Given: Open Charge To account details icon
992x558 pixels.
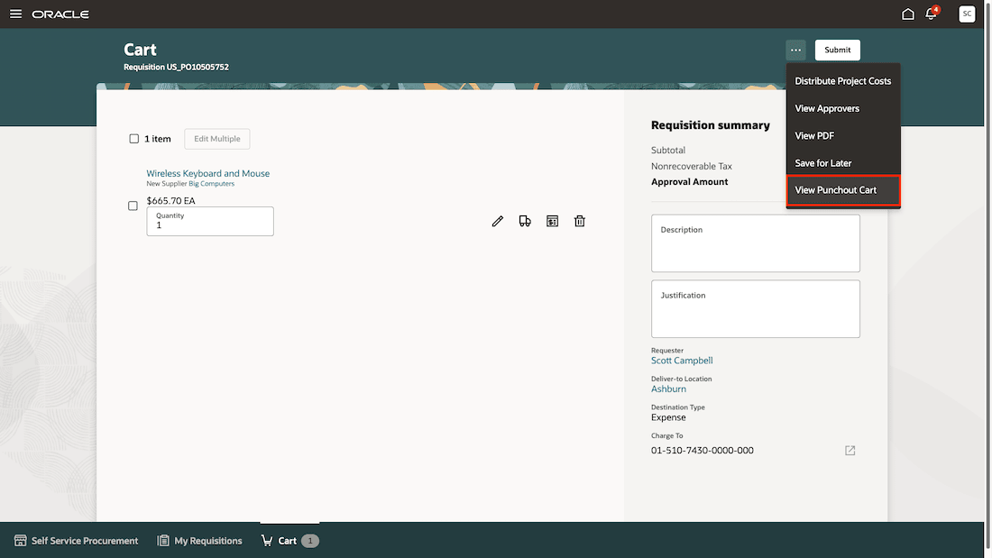Looking at the screenshot, I should [x=850, y=451].
